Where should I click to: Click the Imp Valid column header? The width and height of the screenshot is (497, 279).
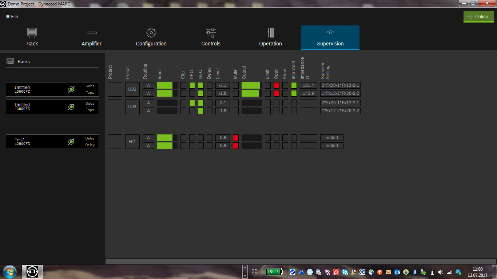click(294, 70)
